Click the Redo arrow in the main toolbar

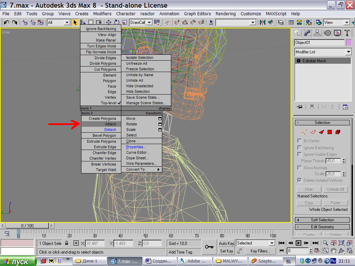tap(15, 23)
